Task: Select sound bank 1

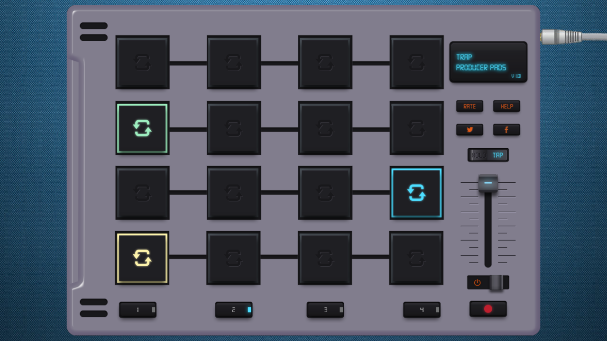Action: tap(138, 310)
